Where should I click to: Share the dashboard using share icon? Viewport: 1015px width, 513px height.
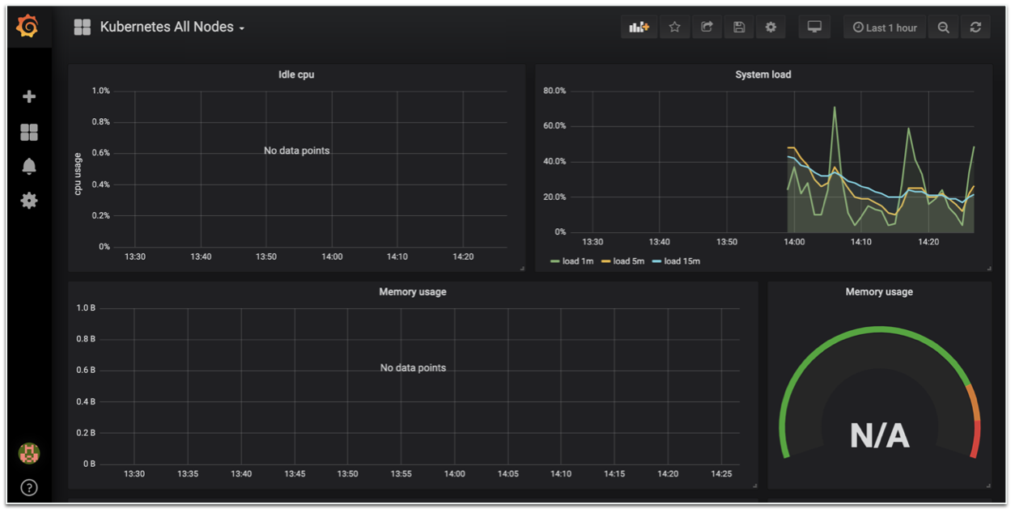point(707,28)
